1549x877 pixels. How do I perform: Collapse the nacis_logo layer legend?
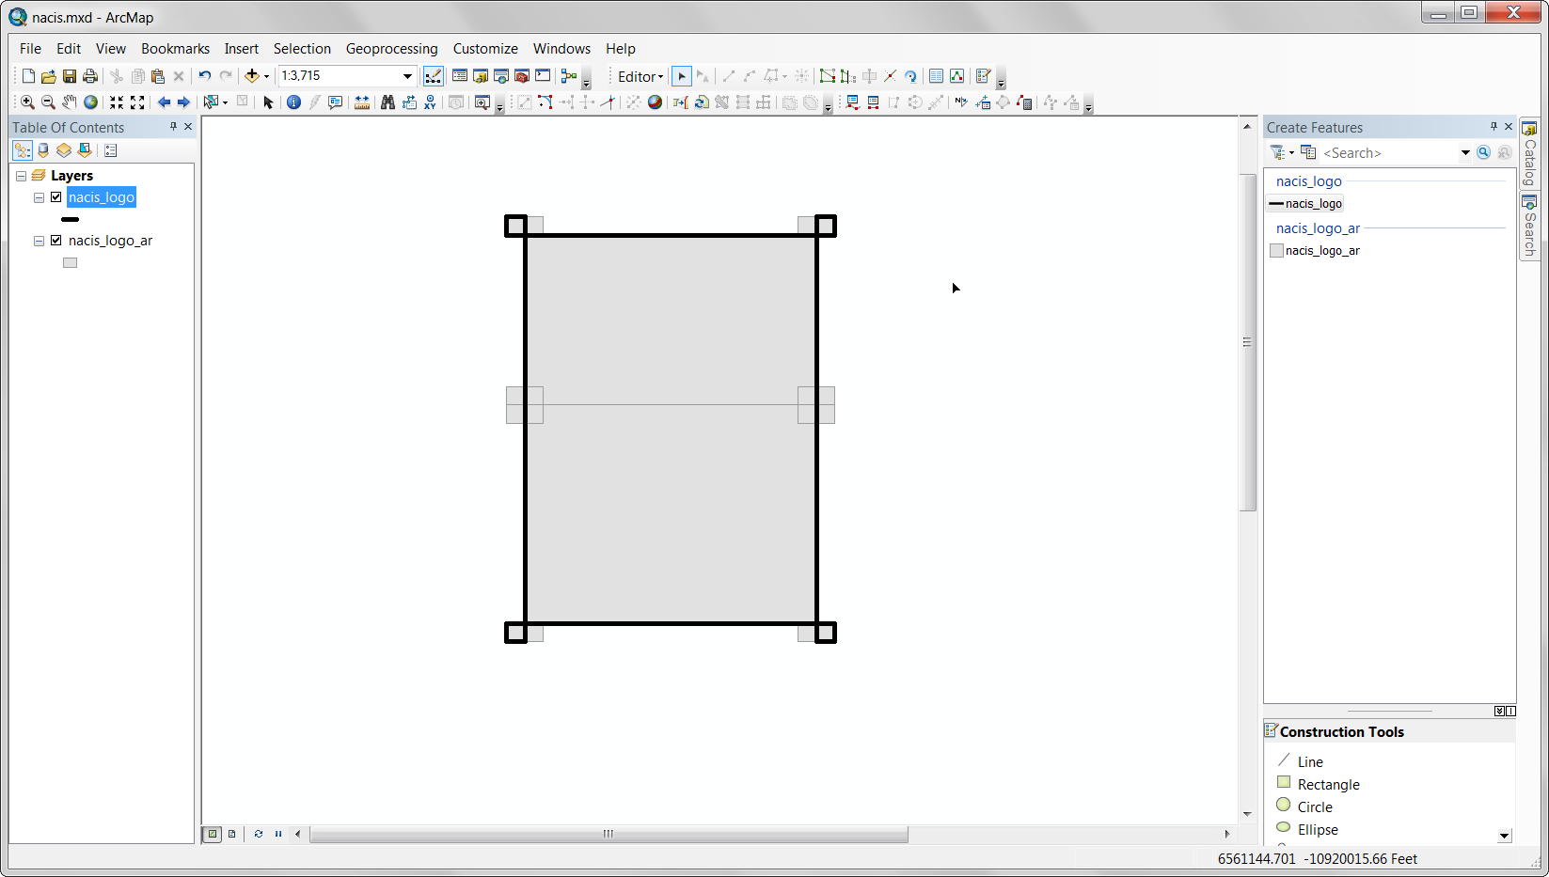[x=40, y=197]
